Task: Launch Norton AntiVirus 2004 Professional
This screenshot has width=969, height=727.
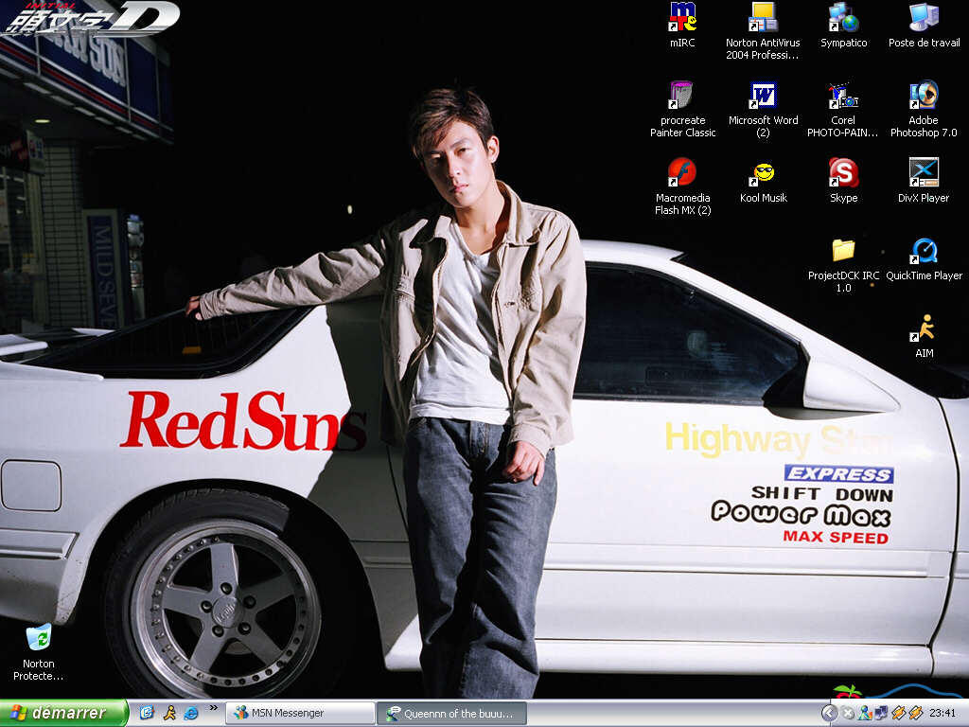Action: click(x=763, y=18)
